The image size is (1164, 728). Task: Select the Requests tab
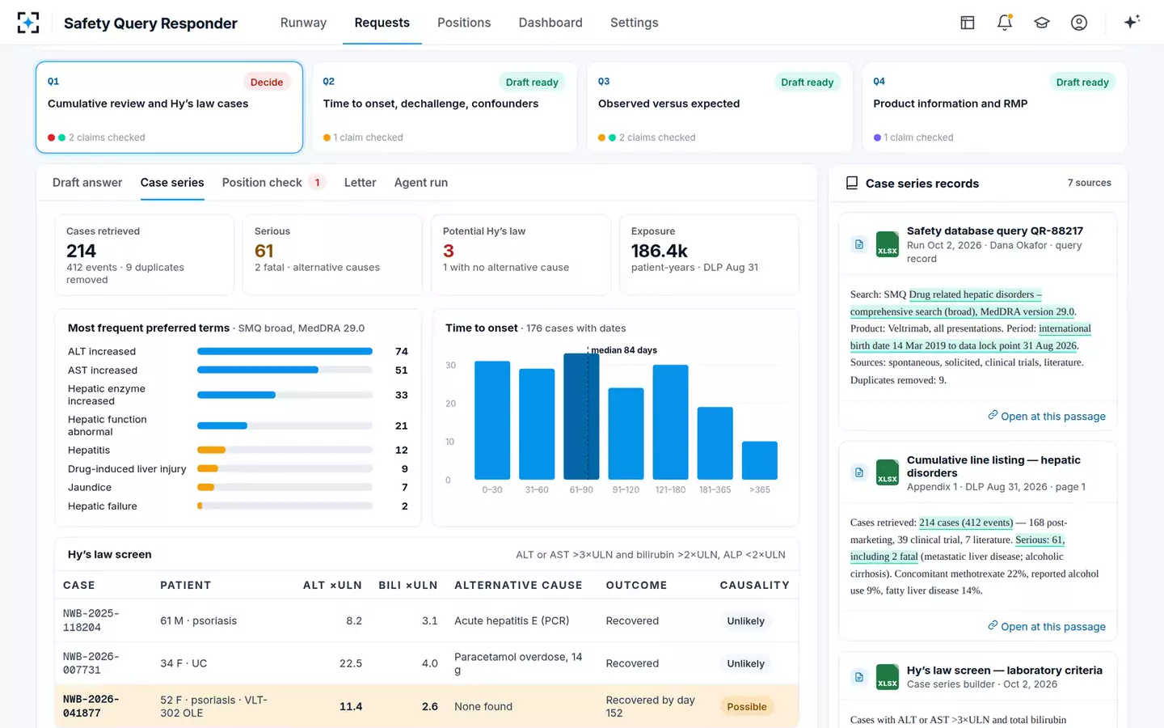(x=382, y=23)
